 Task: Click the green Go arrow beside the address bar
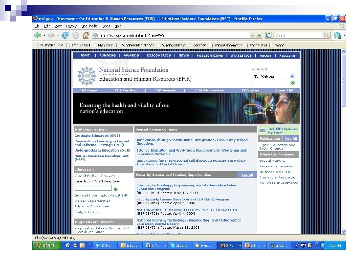259,35
